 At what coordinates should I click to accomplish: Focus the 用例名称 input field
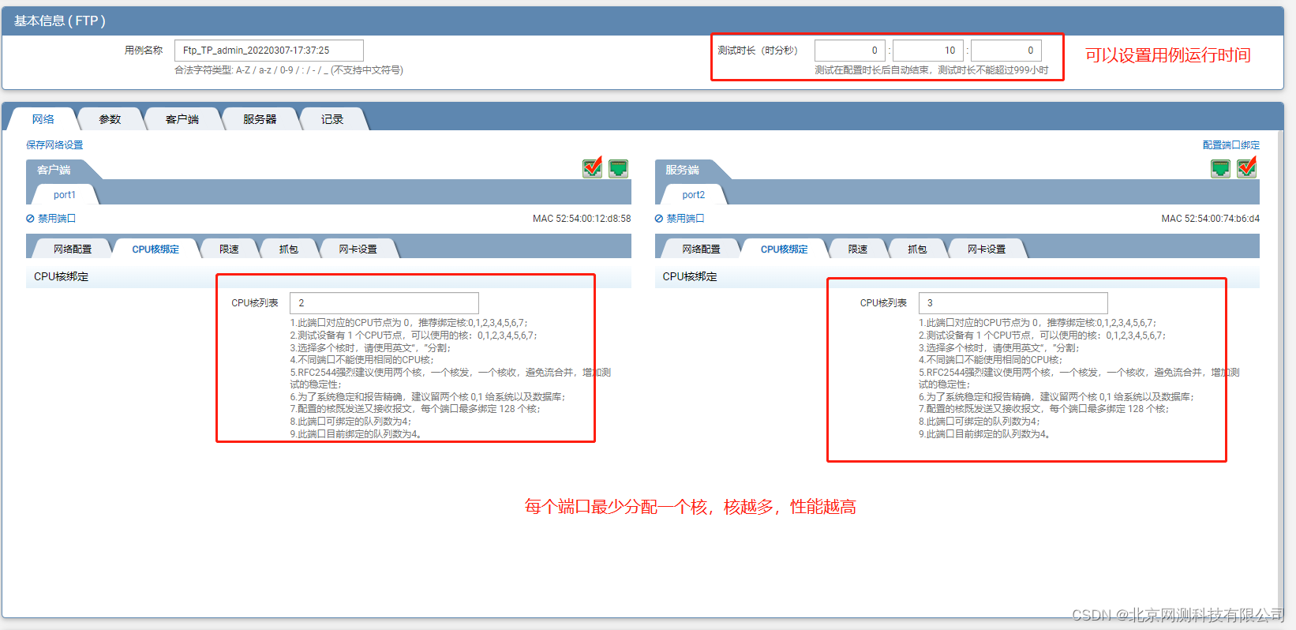[269, 51]
